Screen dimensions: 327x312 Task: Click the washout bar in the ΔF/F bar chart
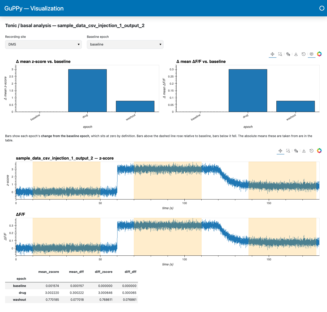point(296,106)
